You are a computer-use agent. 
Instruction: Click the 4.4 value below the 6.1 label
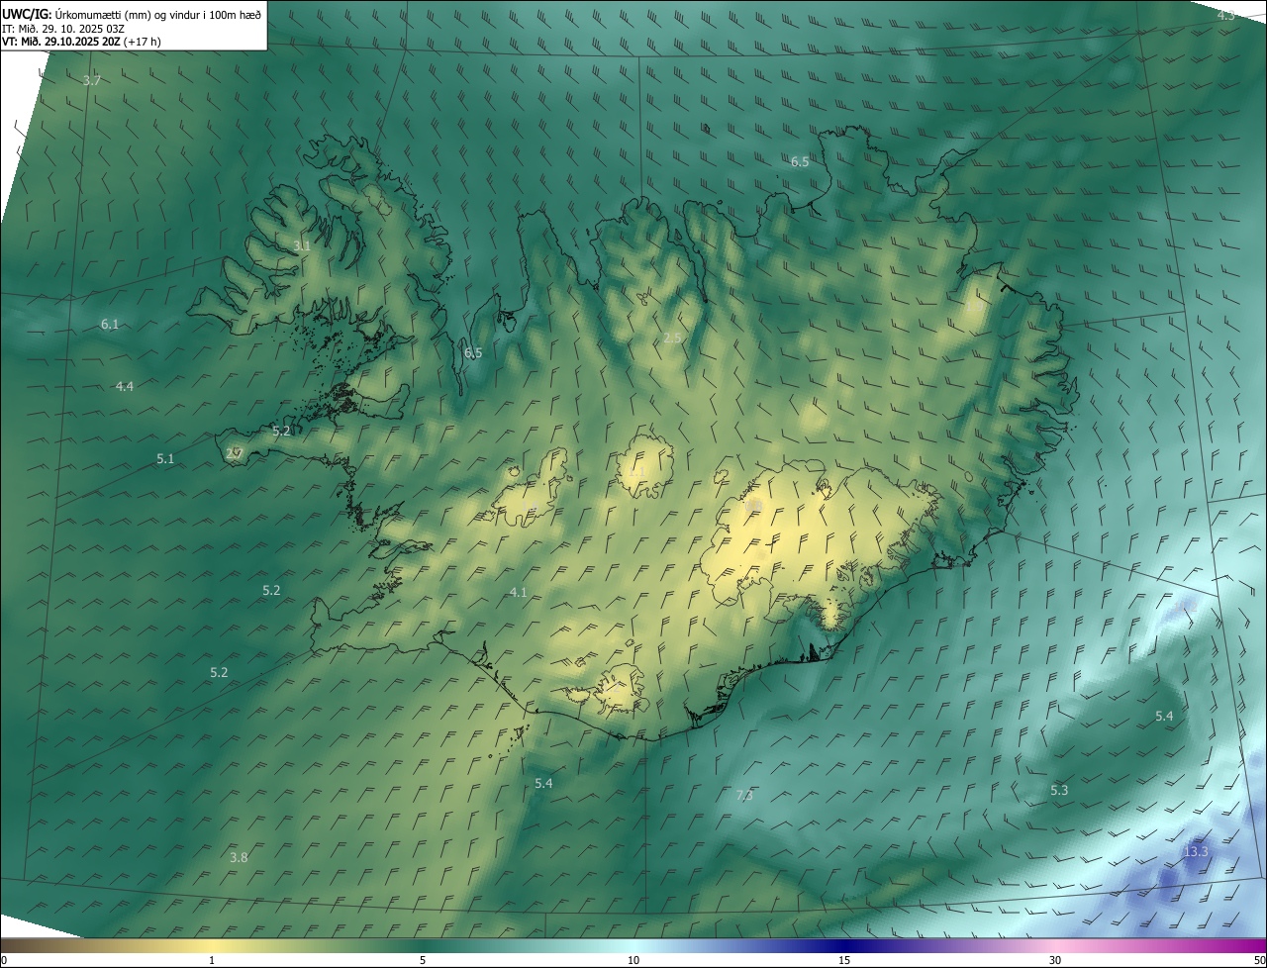click(x=125, y=387)
